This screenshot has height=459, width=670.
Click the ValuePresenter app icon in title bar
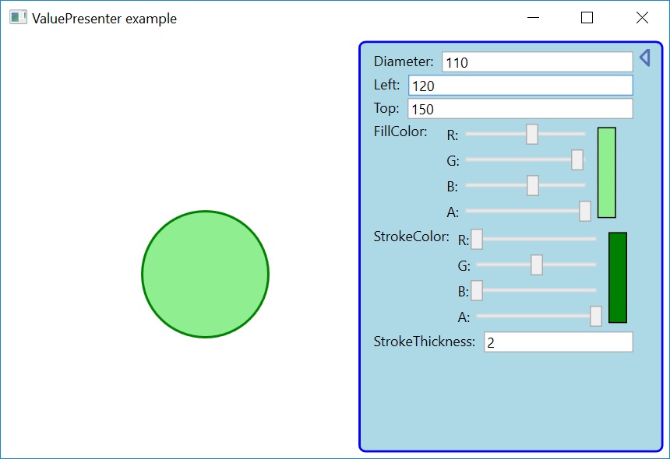(x=18, y=17)
